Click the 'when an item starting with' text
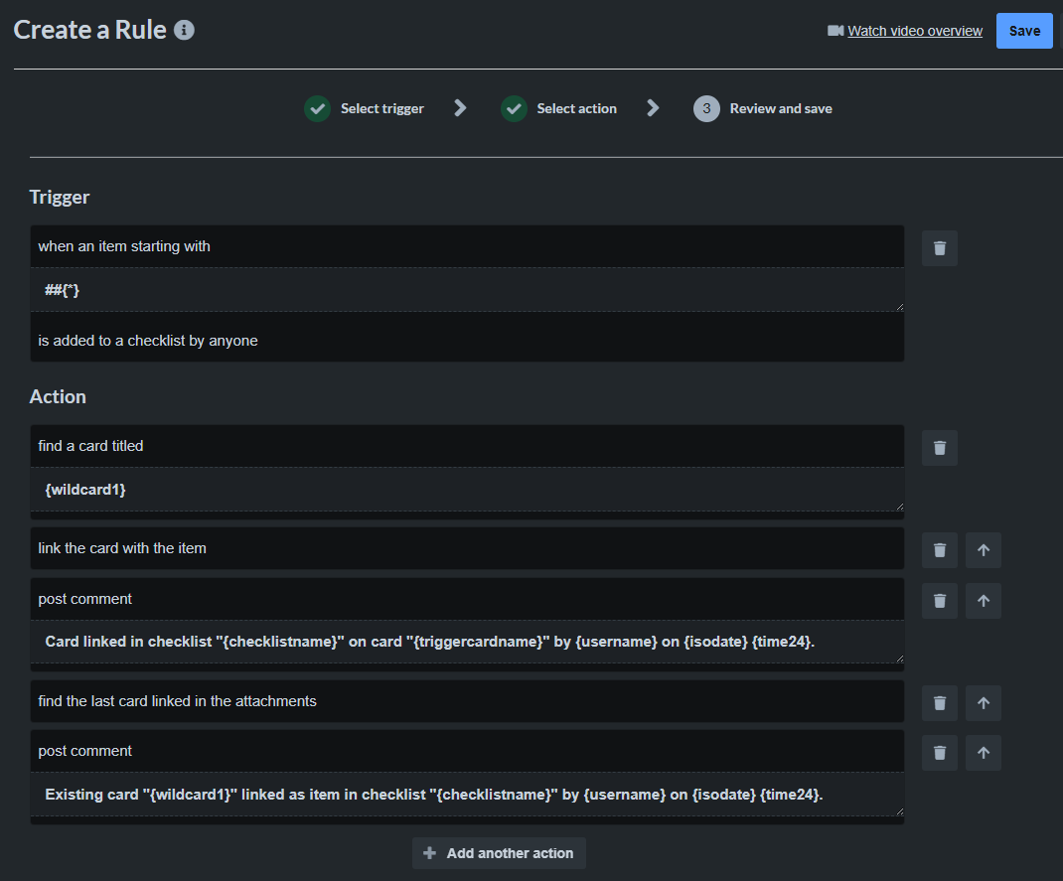 [124, 246]
